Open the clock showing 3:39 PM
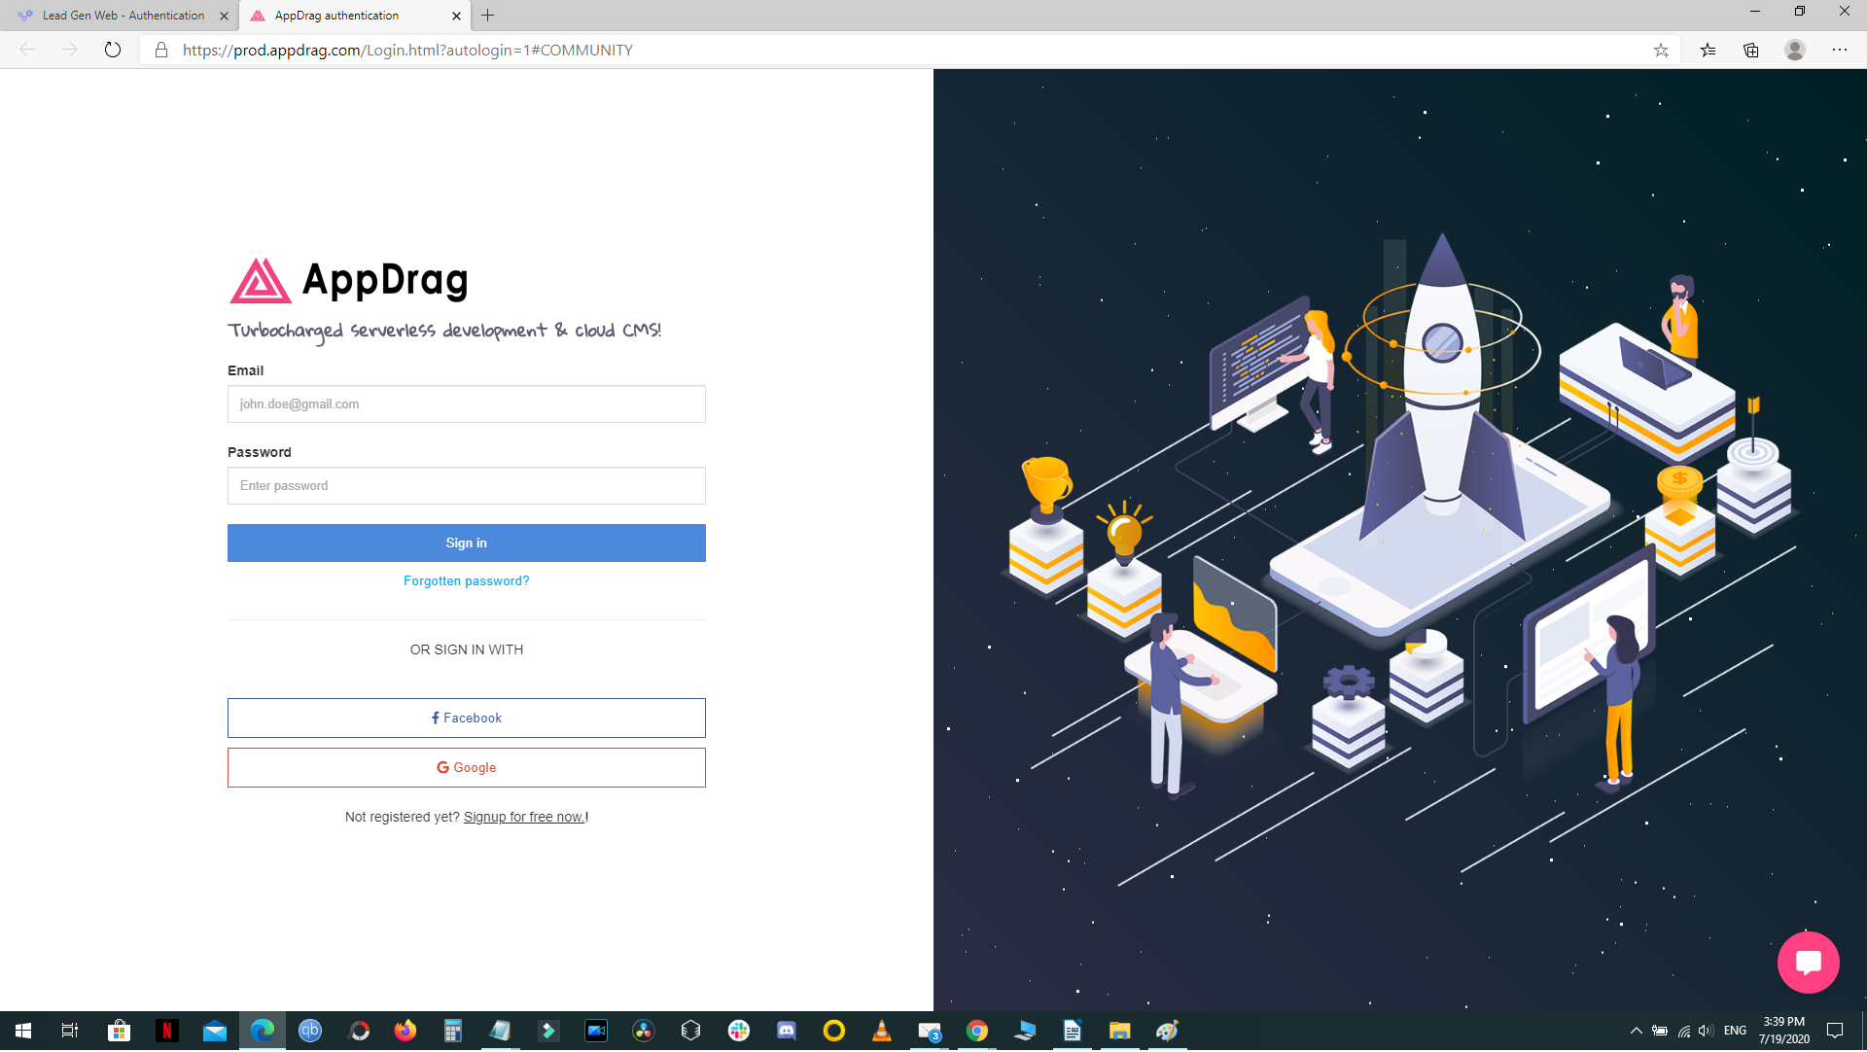1867x1052 pixels. tap(1784, 1032)
